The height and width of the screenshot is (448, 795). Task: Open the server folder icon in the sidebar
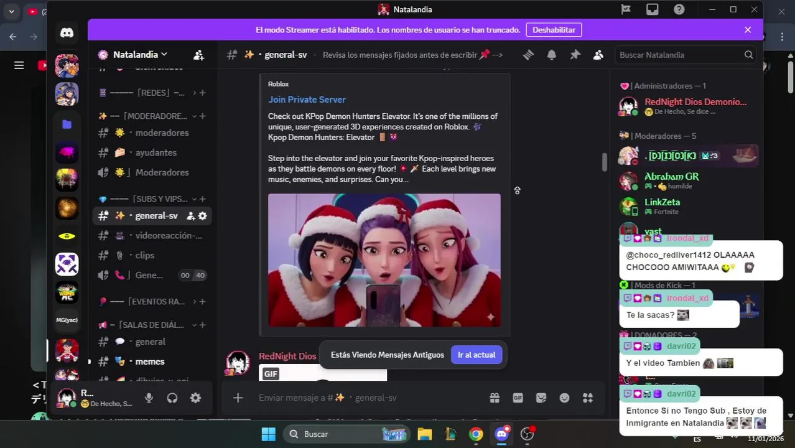click(67, 124)
